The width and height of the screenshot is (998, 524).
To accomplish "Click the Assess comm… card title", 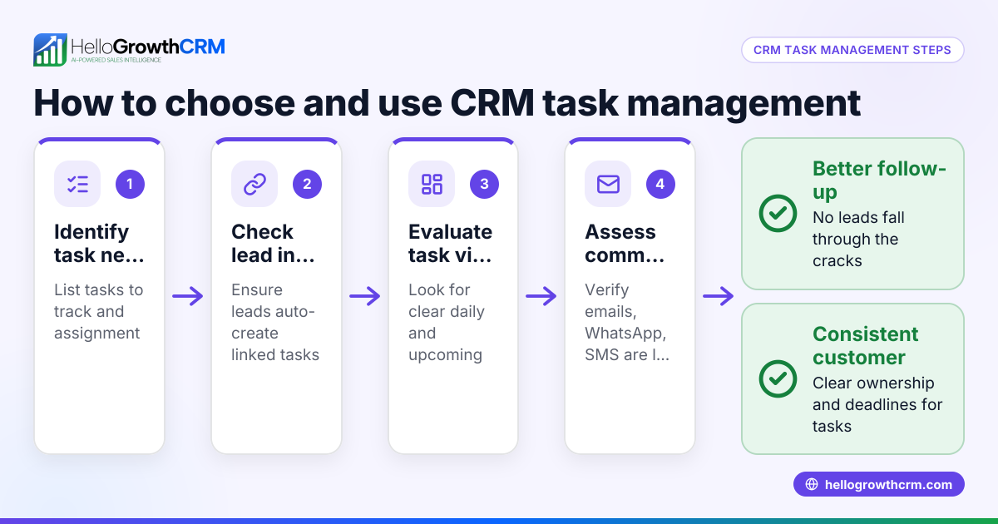I will [625, 244].
